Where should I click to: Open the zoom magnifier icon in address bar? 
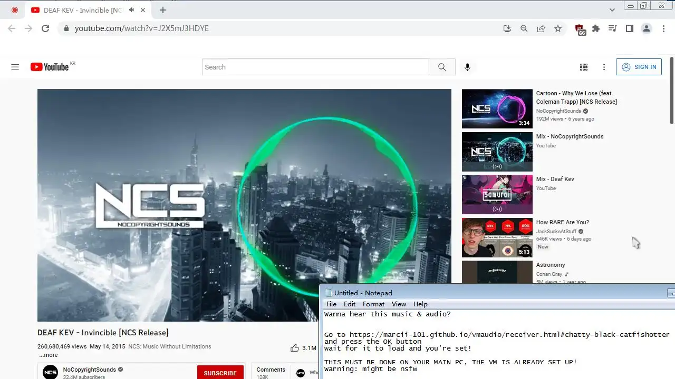(x=524, y=28)
